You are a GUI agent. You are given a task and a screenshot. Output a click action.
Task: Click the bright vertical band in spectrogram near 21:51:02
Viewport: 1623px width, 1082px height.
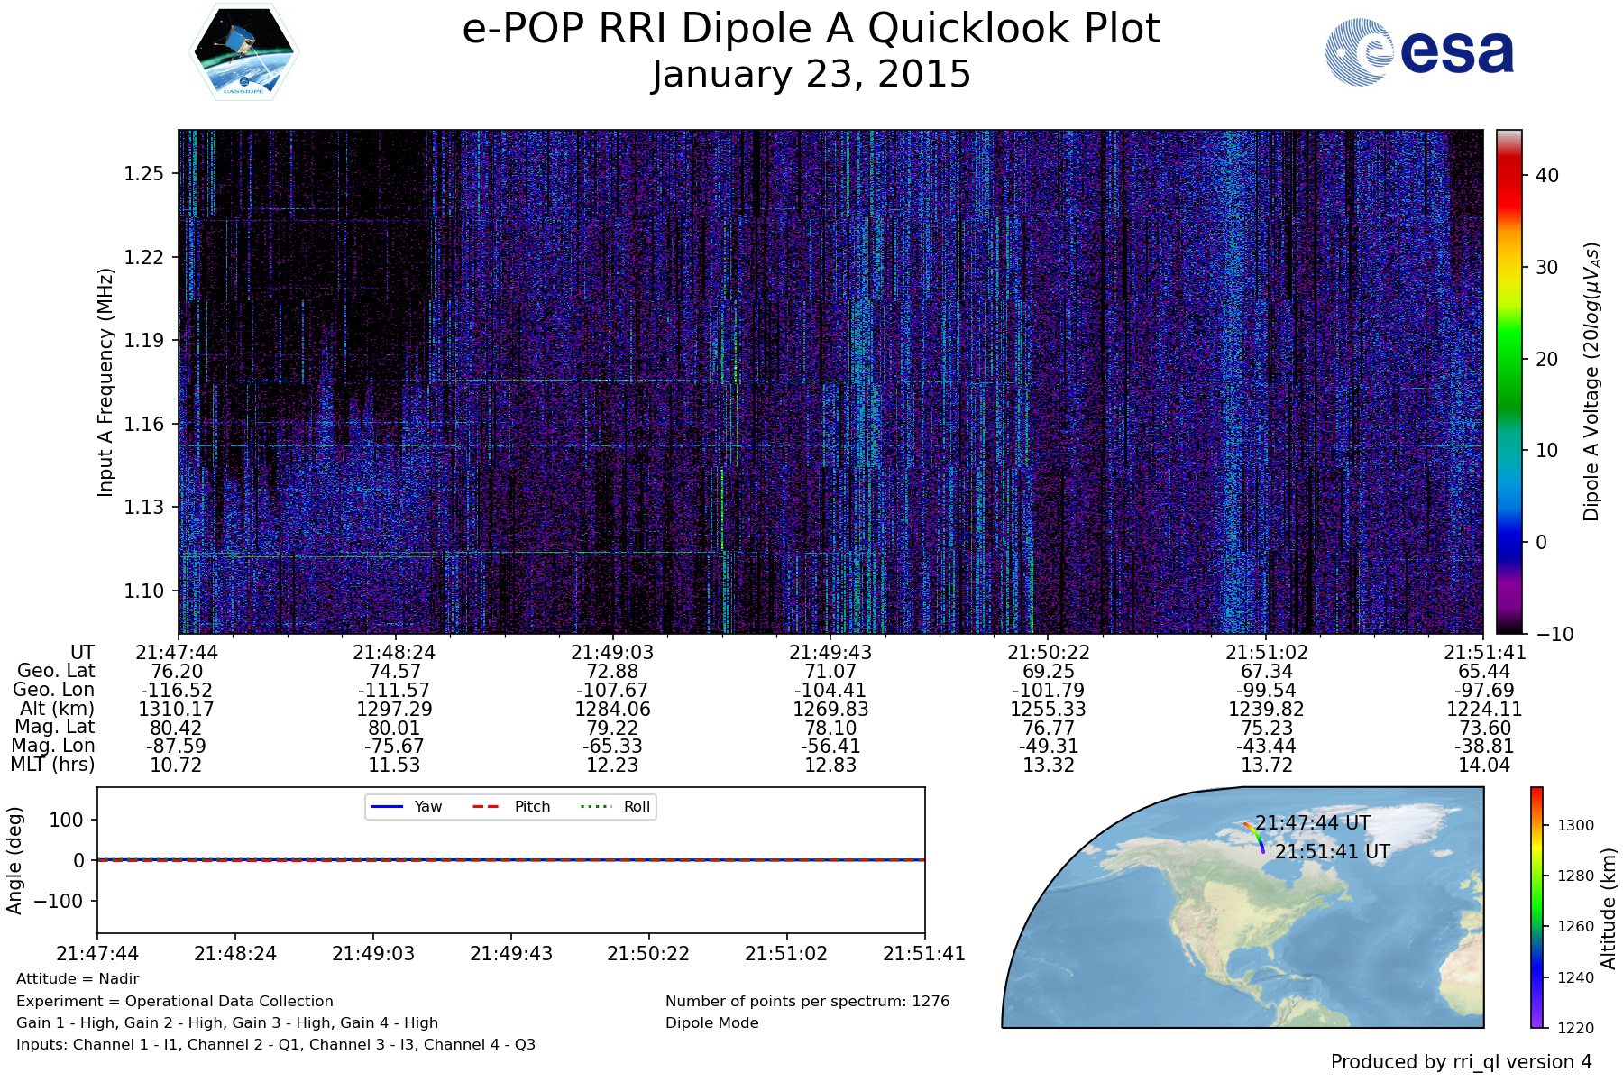(x=1233, y=381)
